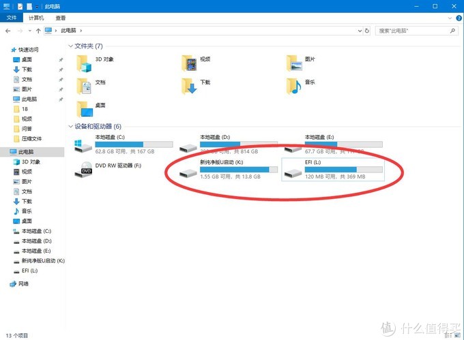Open the 文件 menu tab
The width and height of the screenshot is (464, 340).
coord(12,18)
